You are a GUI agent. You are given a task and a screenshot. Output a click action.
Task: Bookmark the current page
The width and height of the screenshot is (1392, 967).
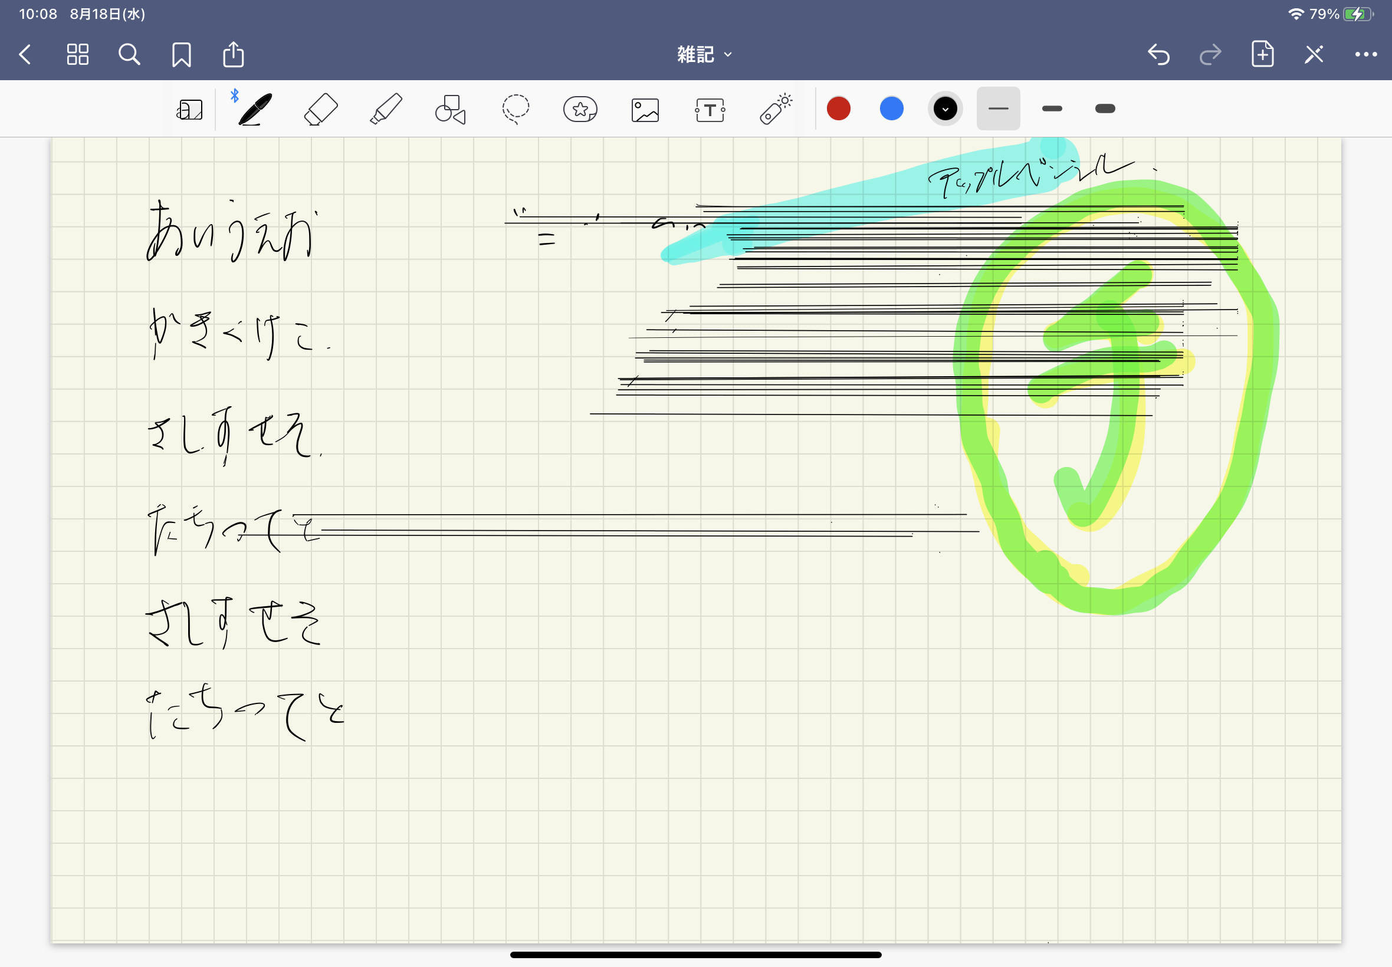[x=181, y=54]
